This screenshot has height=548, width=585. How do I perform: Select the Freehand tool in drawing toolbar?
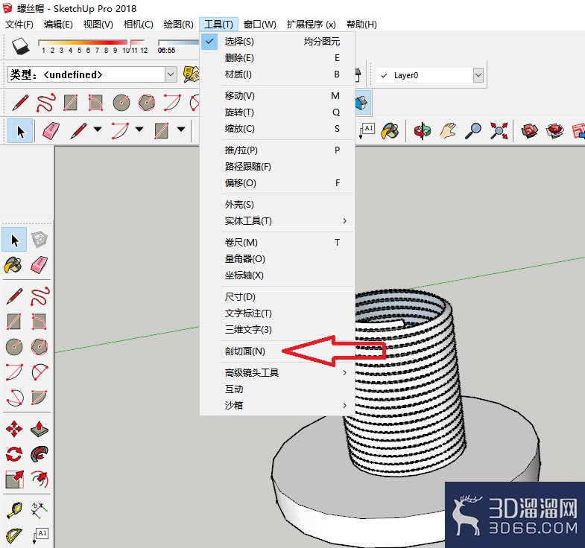click(x=46, y=103)
